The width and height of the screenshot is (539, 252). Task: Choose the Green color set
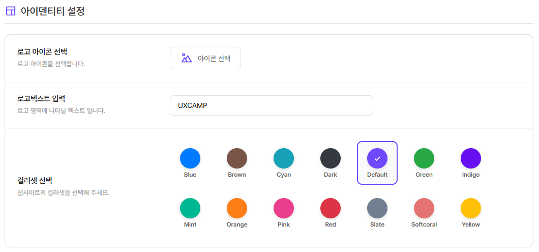pos(424,158)
